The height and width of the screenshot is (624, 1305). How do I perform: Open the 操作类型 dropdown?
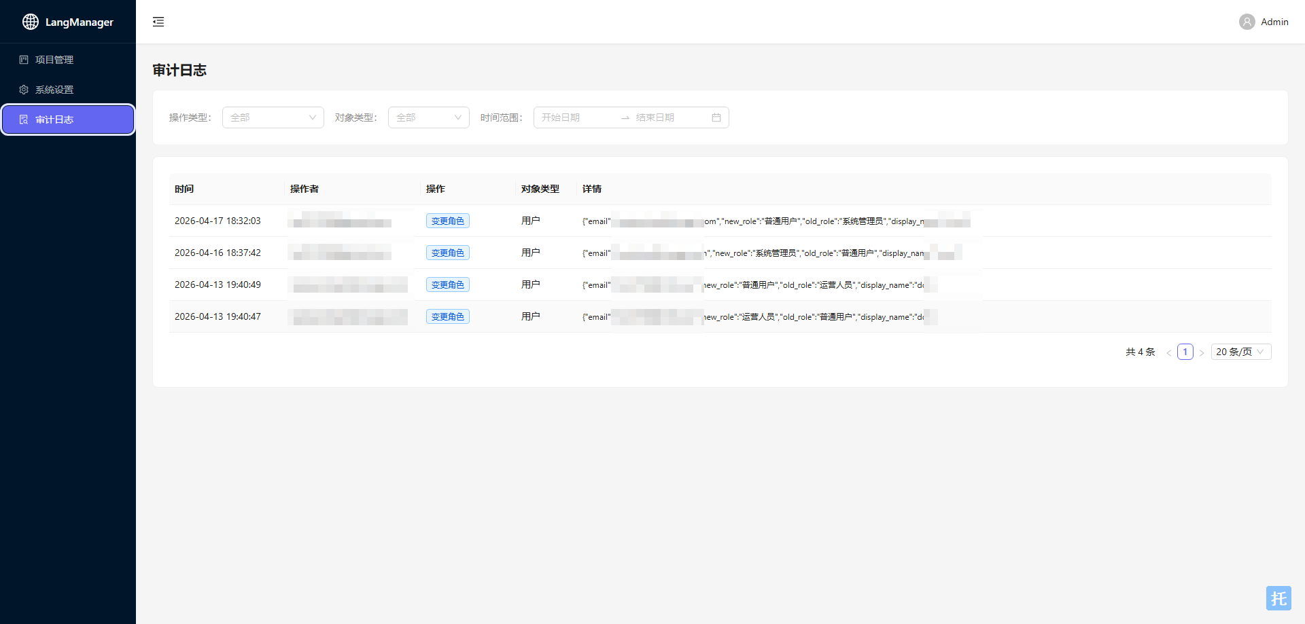(x=273, y=117)
